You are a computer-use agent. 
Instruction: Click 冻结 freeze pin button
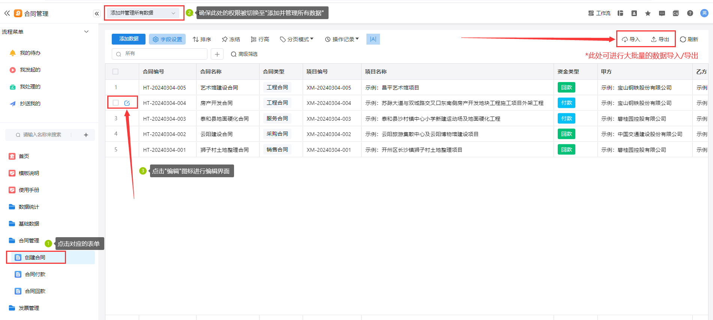click(x=231, y=39)
